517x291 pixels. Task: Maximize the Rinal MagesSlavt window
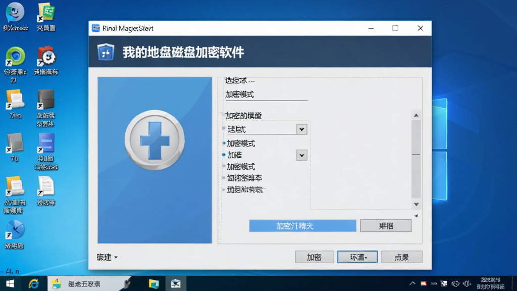[395, 28]
